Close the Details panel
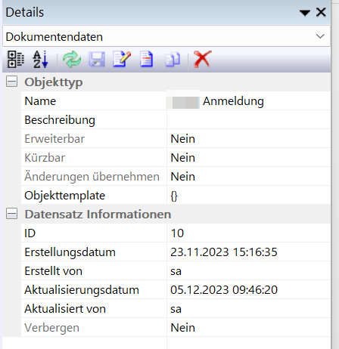This screenshot has width=339, height=349. point(321,12)
